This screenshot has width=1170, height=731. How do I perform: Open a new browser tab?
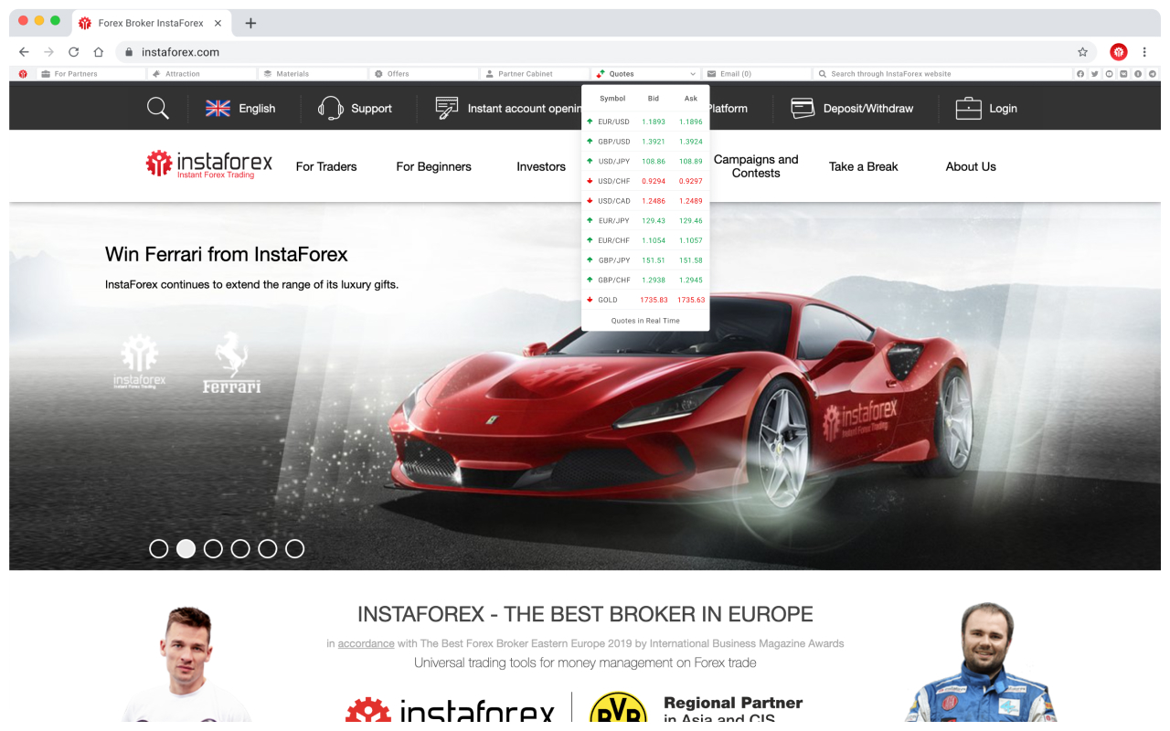250,23
